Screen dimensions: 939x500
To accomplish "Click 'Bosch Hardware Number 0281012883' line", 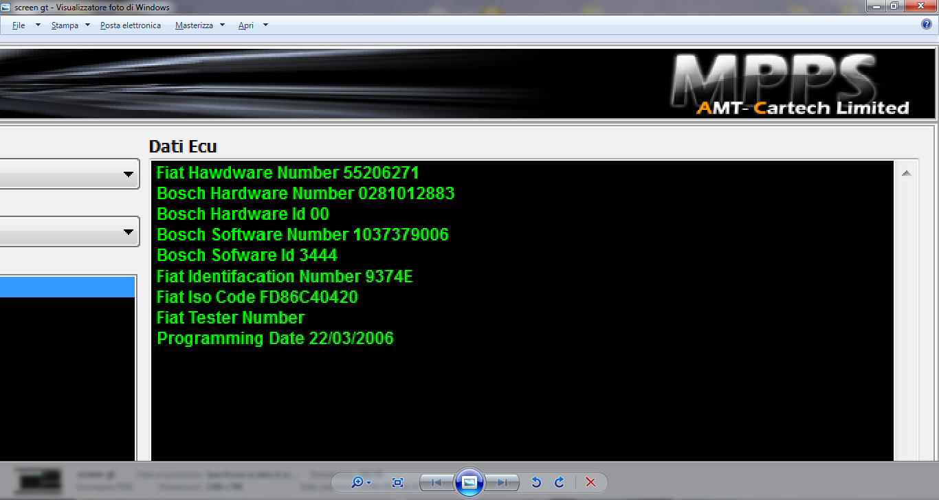I will coord(306,193).
